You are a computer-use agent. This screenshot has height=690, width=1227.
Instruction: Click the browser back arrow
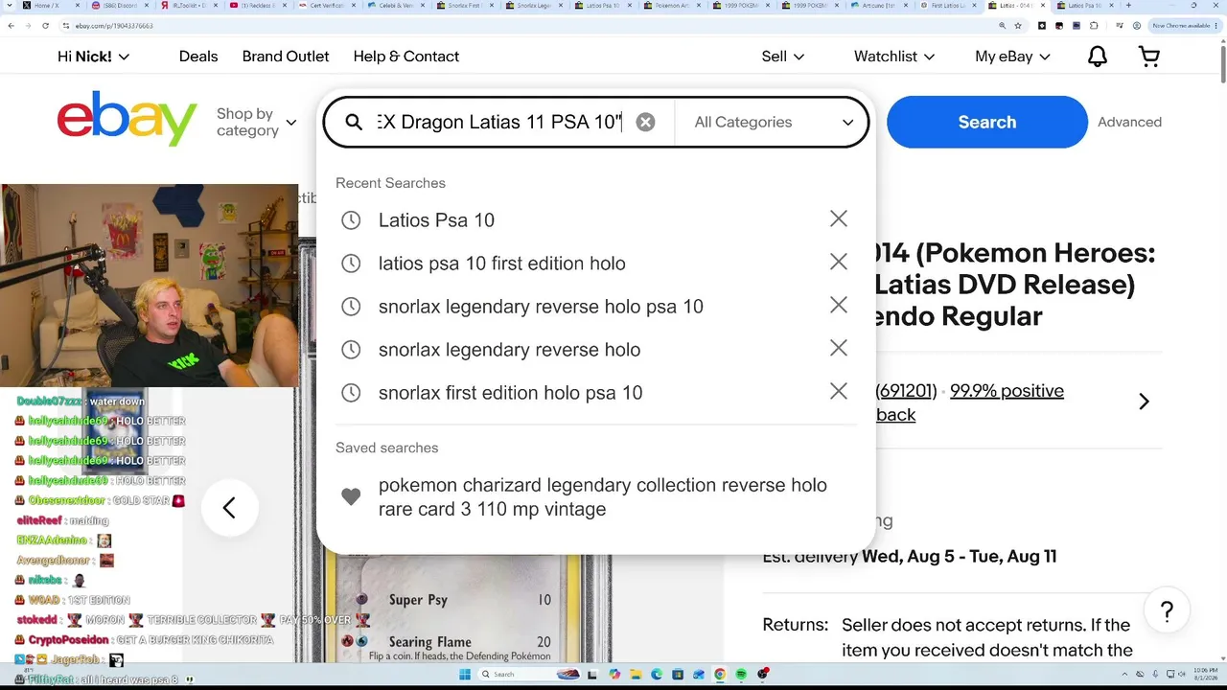pos(12,26)
